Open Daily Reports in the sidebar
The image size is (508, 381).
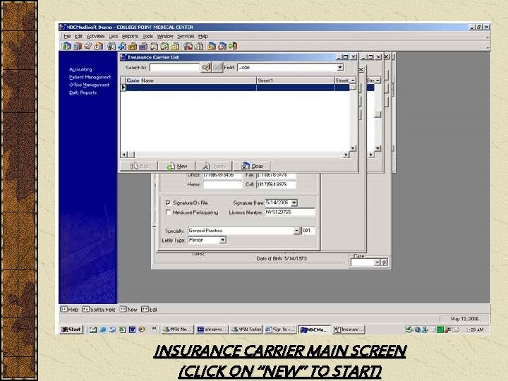pyautogui.click(x=83, y=92)
